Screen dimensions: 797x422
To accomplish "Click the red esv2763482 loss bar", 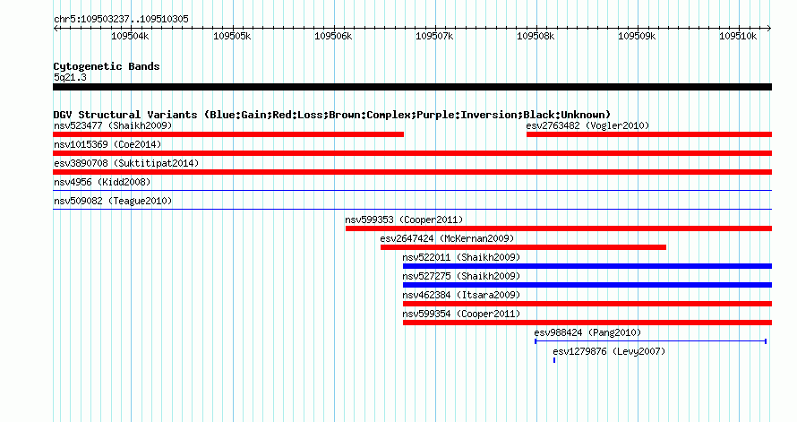I will [x=649, y=134].
